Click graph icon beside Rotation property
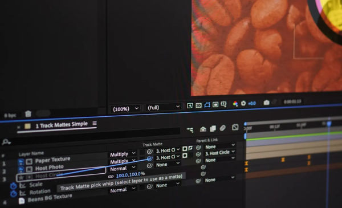The image size is (342, 208). pos(23,193)
